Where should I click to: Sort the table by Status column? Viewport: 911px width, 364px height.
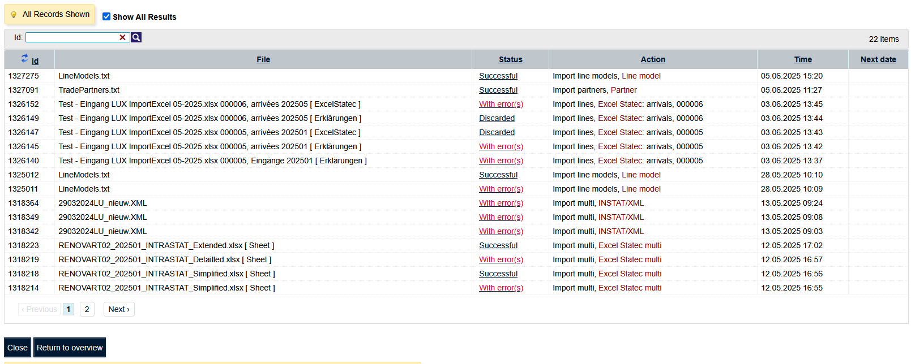coord(510,59)
